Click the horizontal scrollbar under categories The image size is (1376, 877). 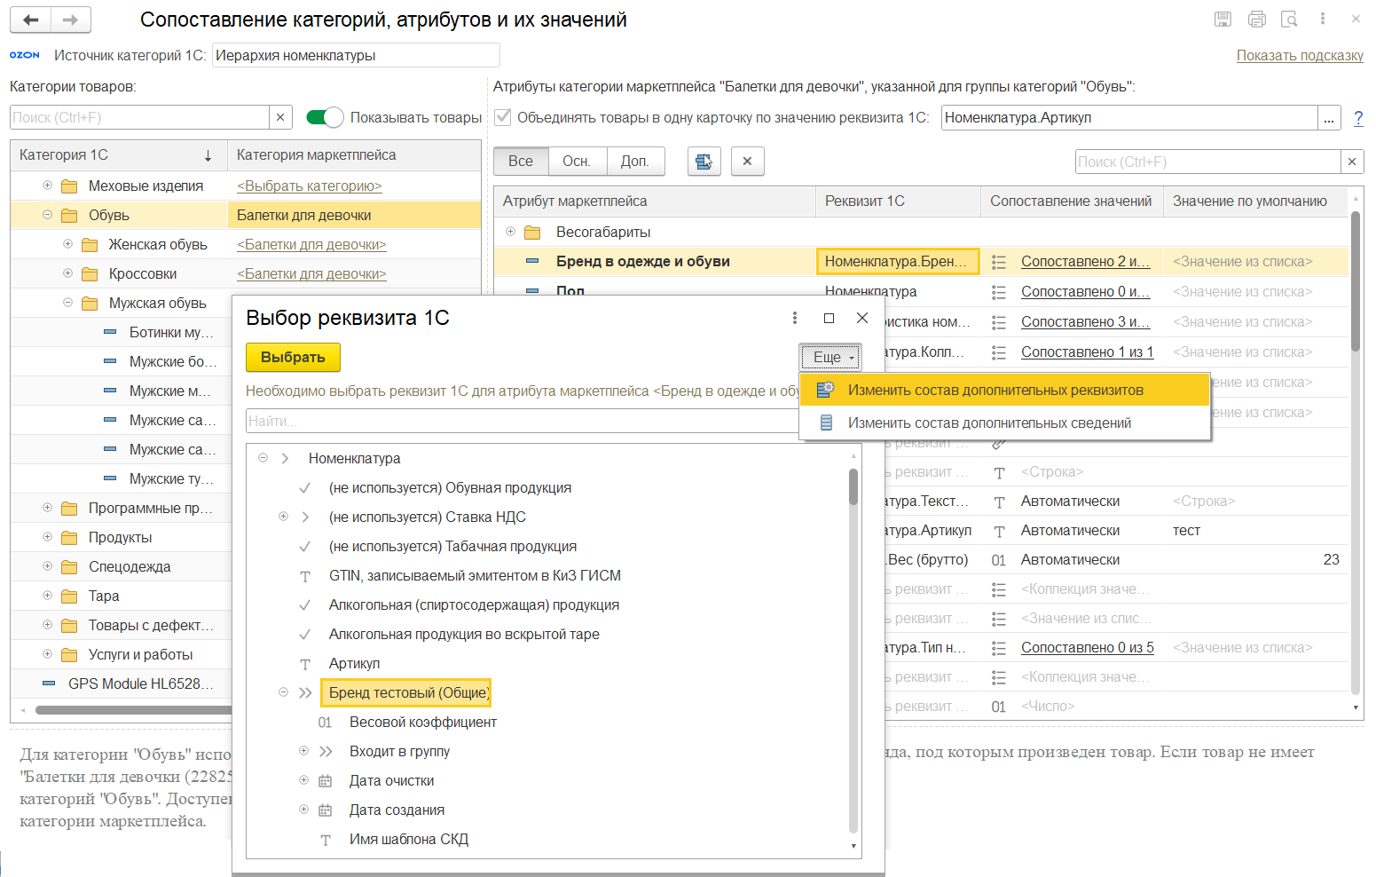click(133, 709)
